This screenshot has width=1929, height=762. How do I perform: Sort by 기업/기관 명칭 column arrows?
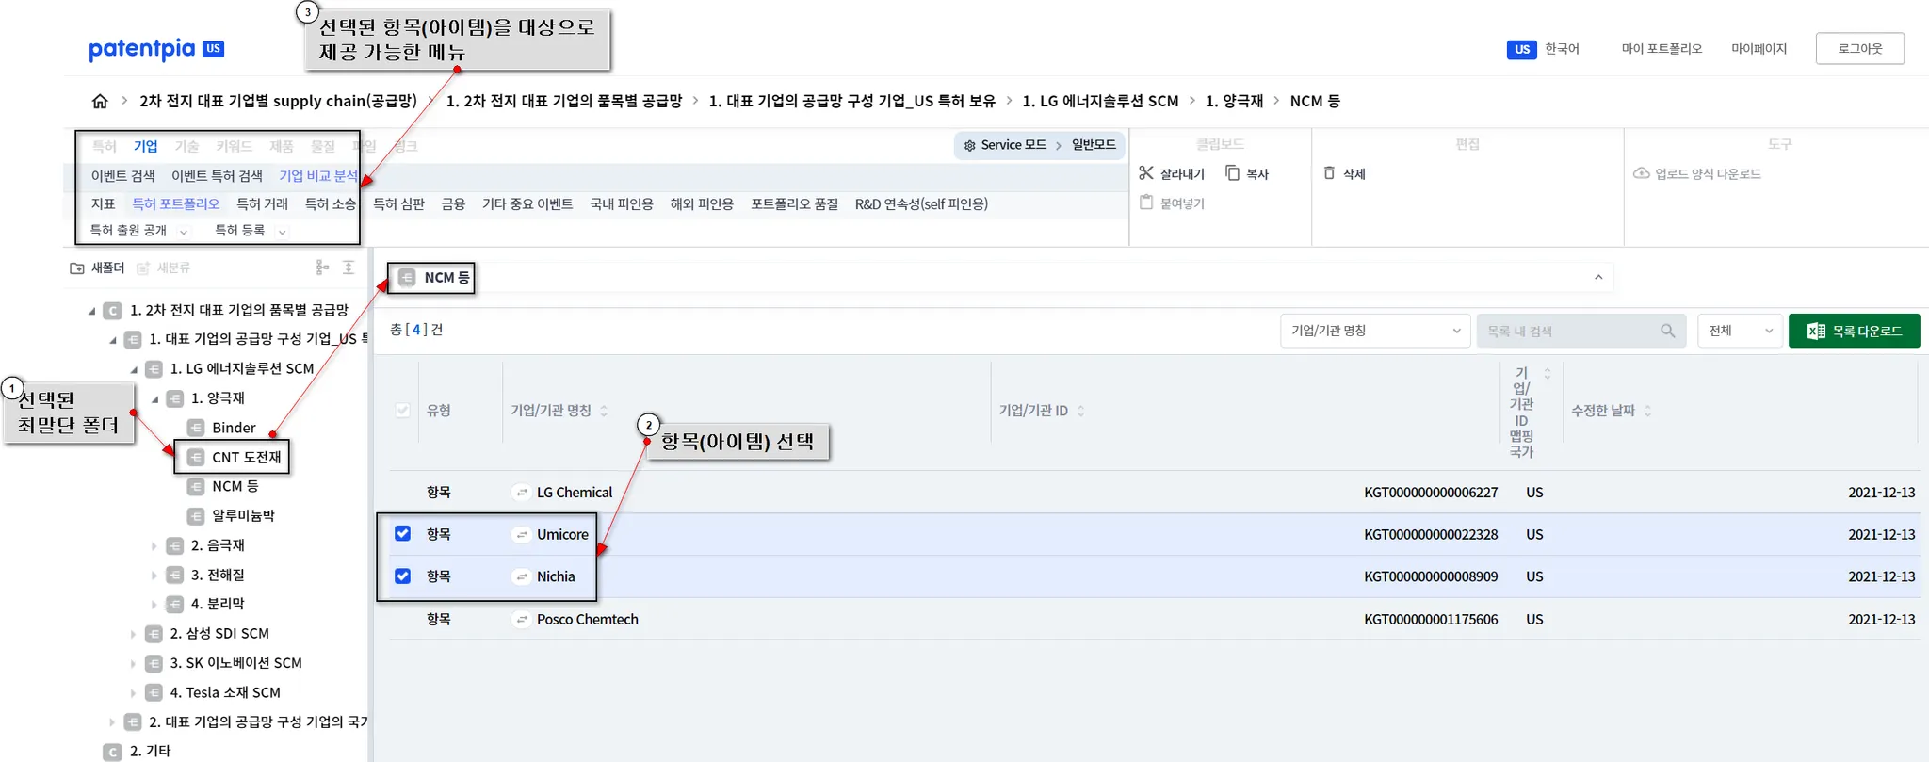[604, 411]
